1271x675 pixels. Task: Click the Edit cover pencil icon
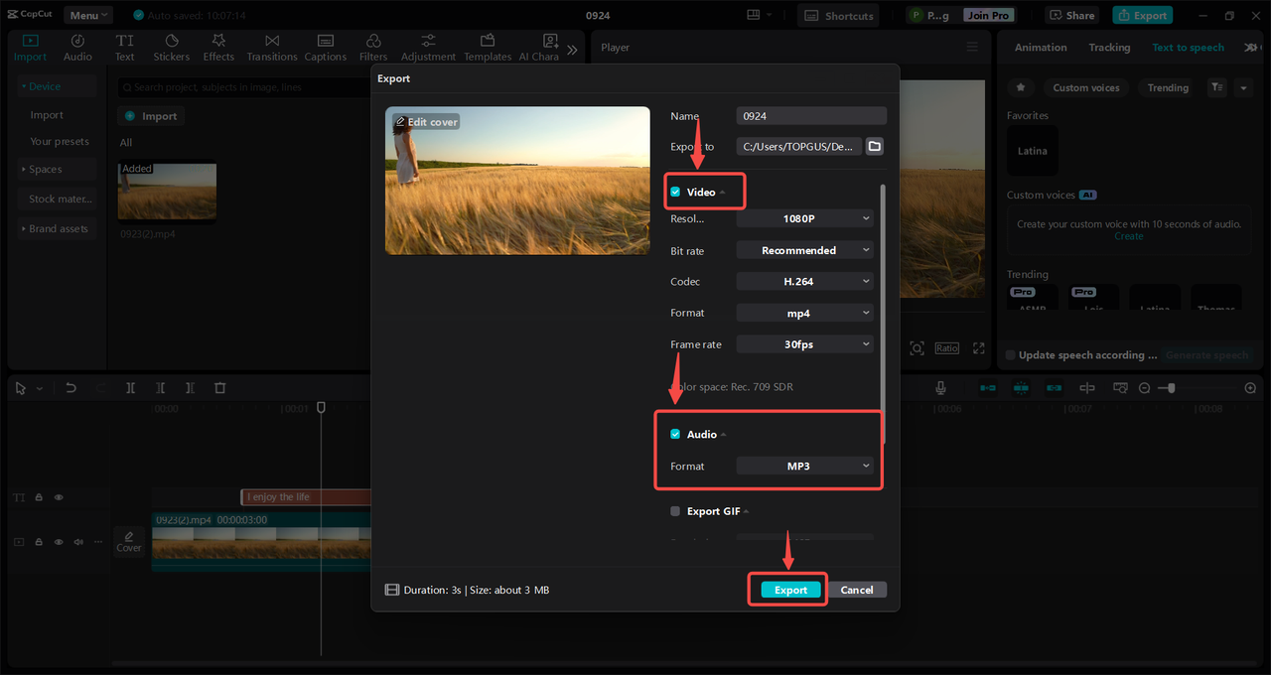[x=400, y=122]
